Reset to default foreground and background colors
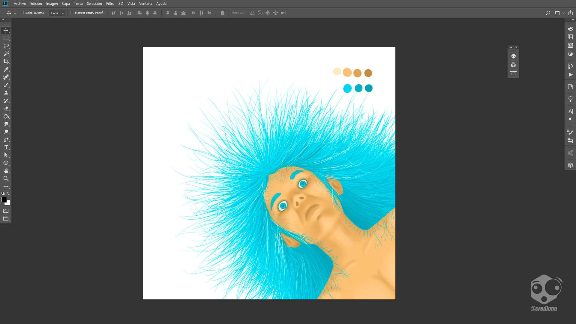The height and width of the screenshot is (324, 576). point(3,193)
